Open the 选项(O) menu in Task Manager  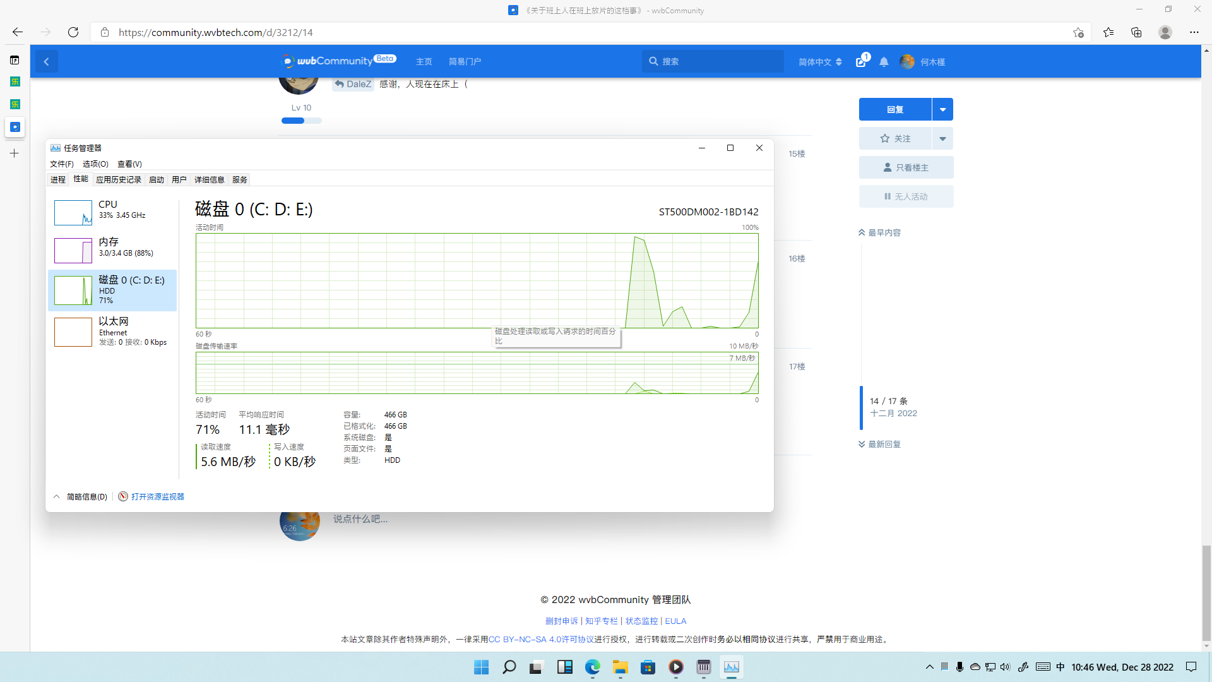point(95,164)
